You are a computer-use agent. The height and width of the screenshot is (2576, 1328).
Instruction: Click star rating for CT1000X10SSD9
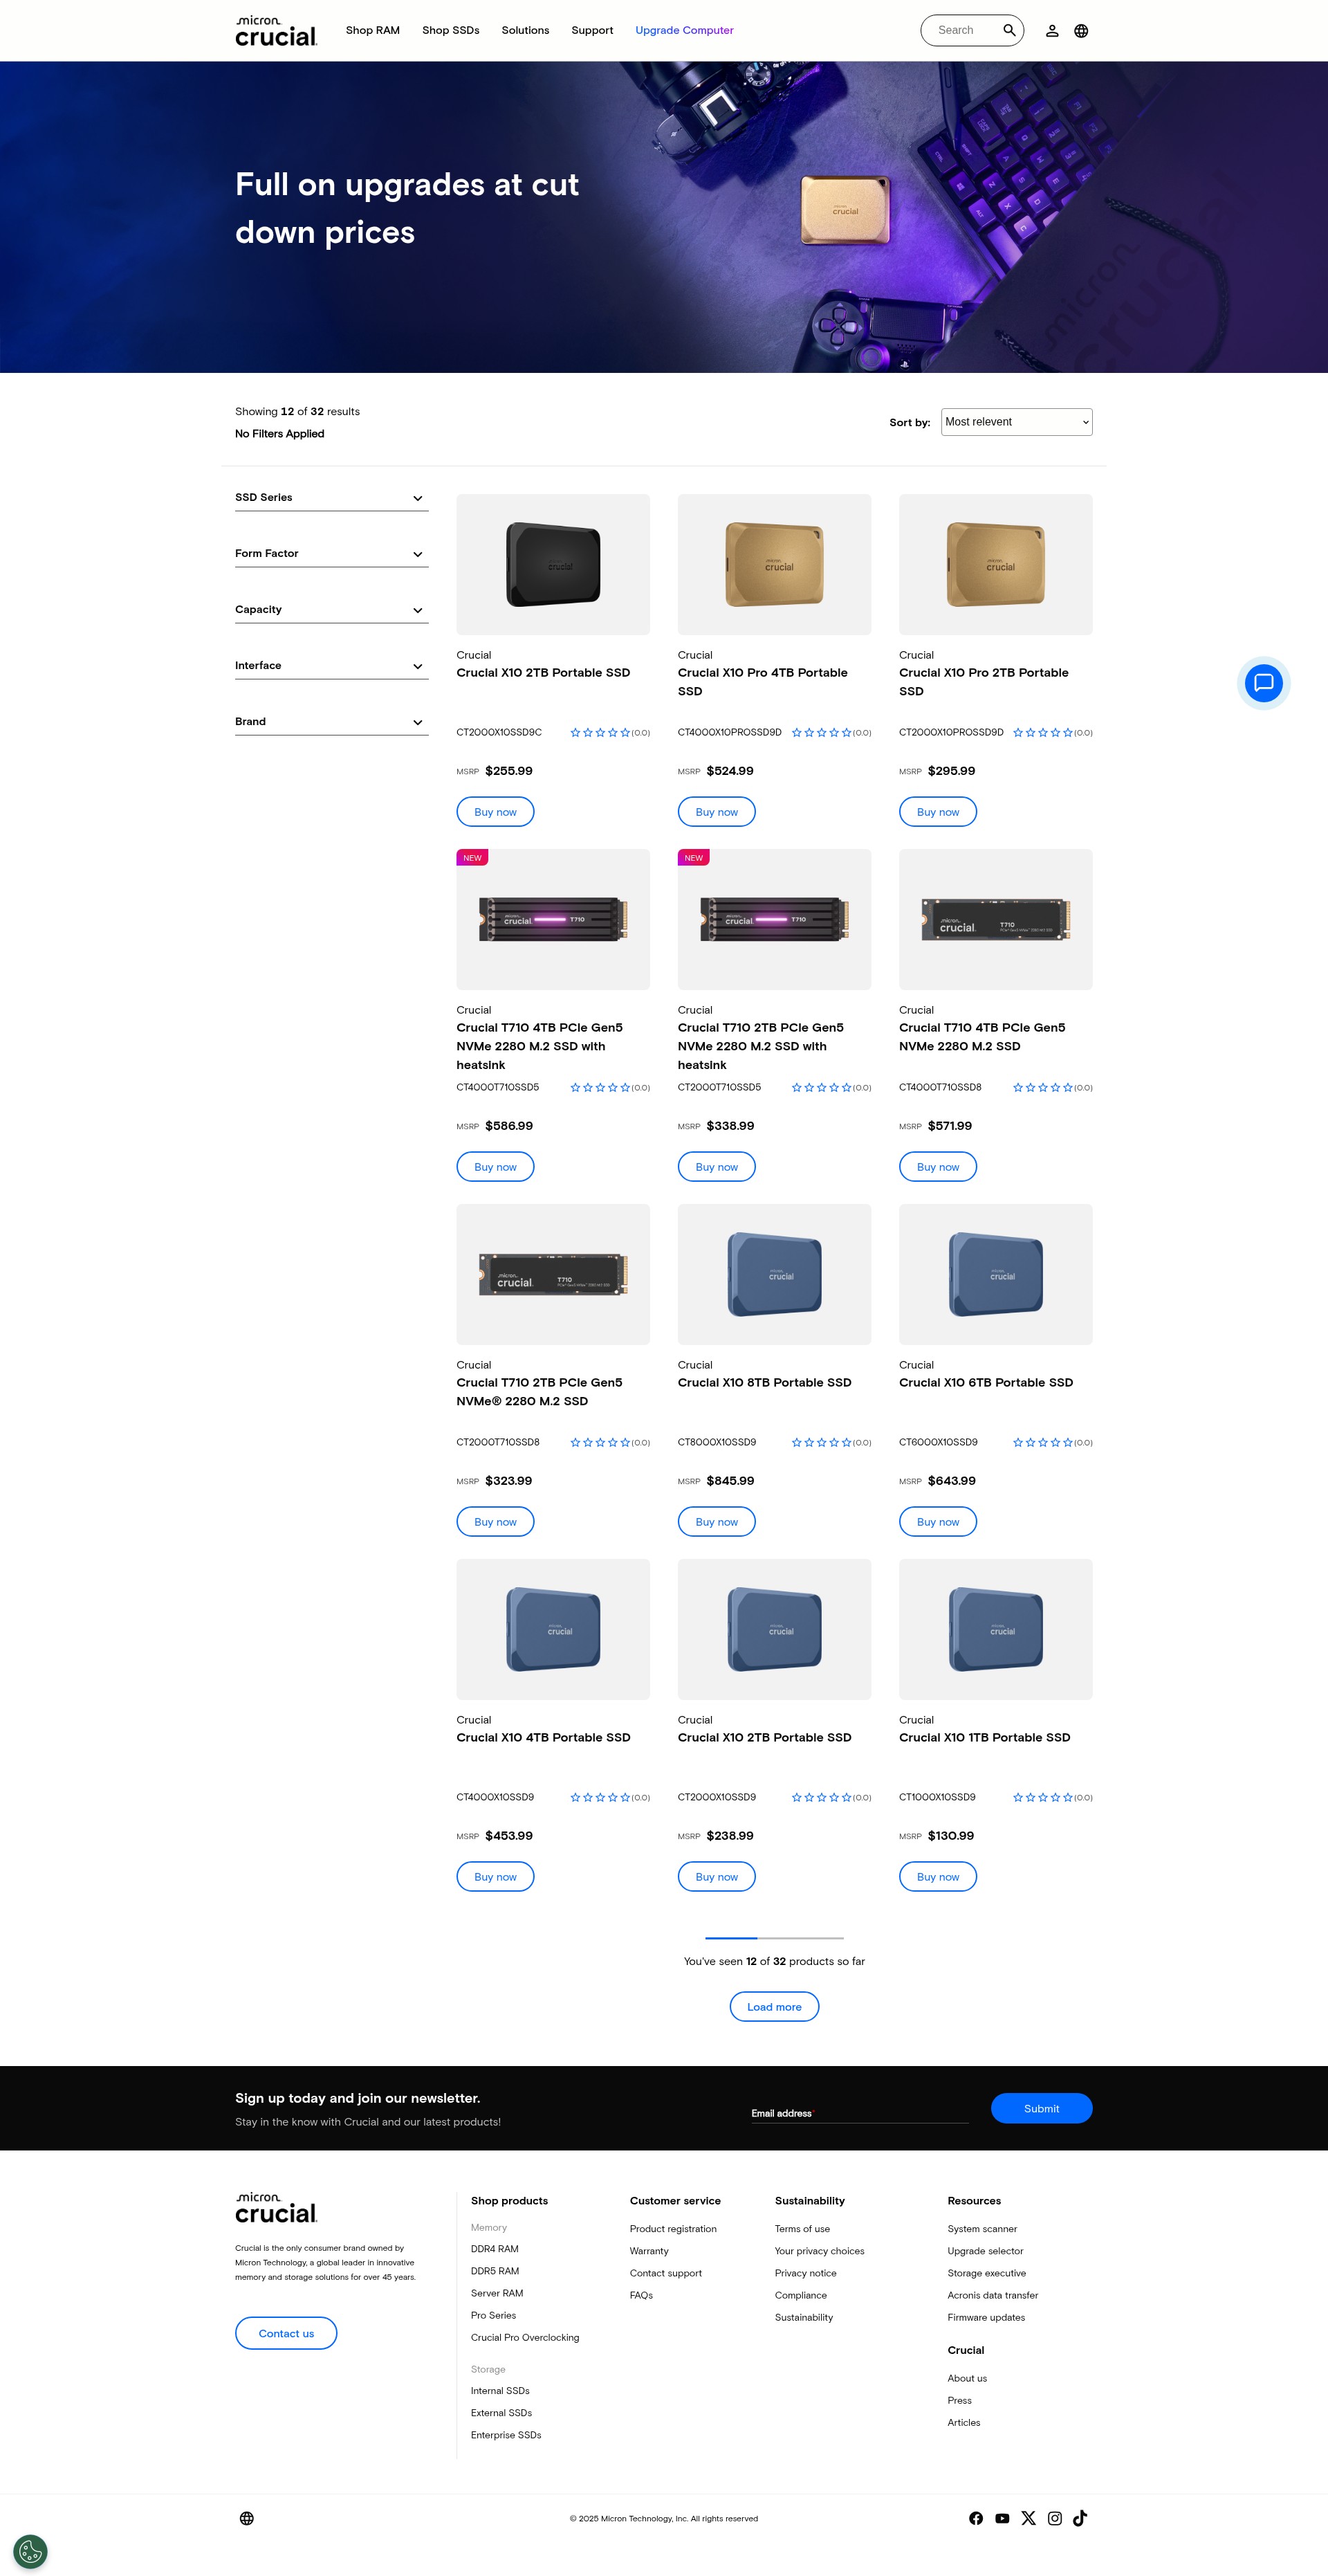coord(1042,1798)
